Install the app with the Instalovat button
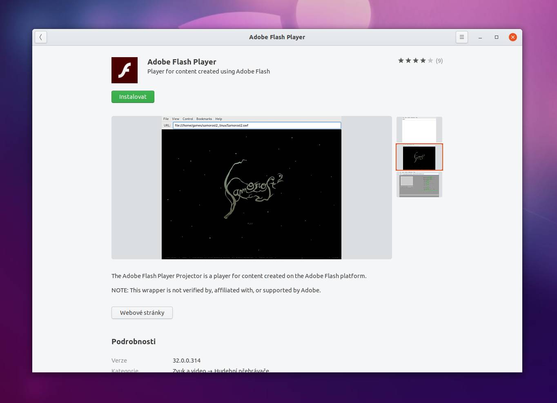The image size is (557, 403). (x=133, y=97)
